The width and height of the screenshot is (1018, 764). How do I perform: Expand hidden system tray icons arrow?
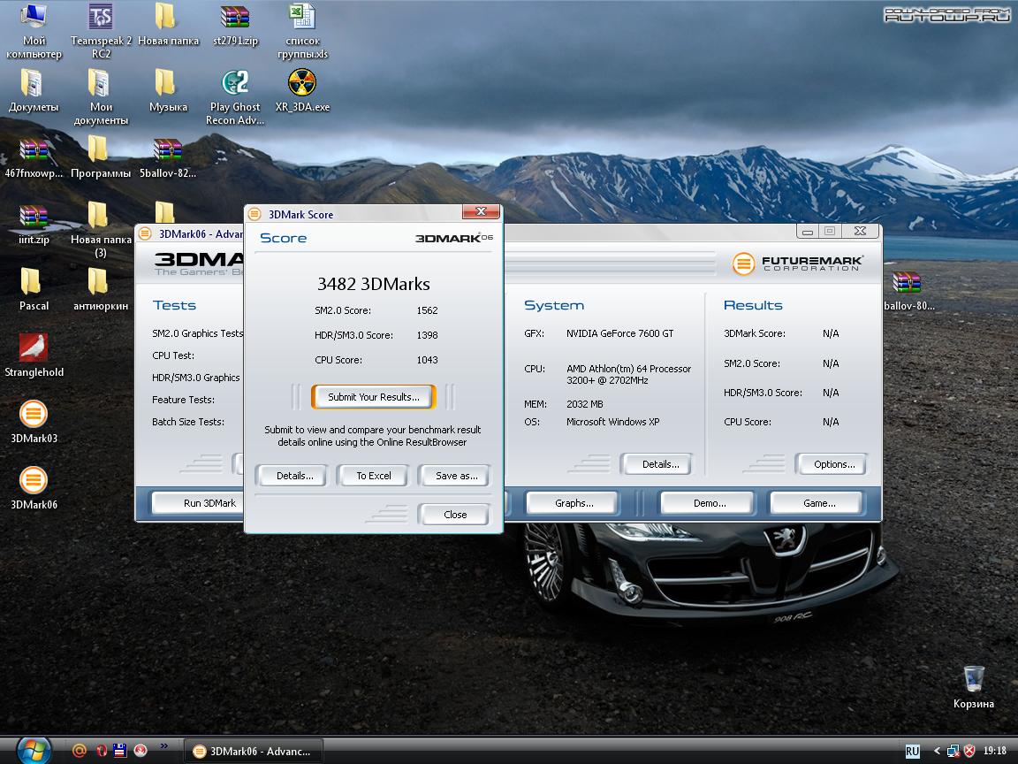click(x=936, y=751)
